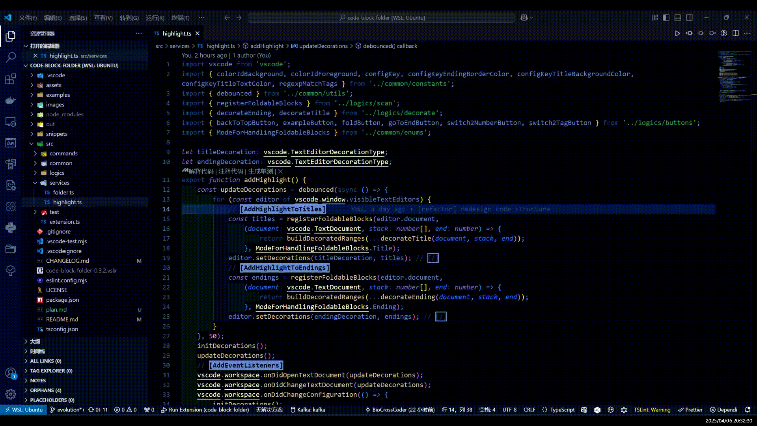The image size is (757, 426).
Task: Click the minimap code overview
Action: point(733,75)
